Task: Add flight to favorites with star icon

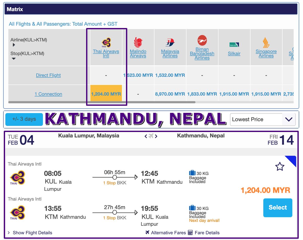Action: tap(280, 167)
